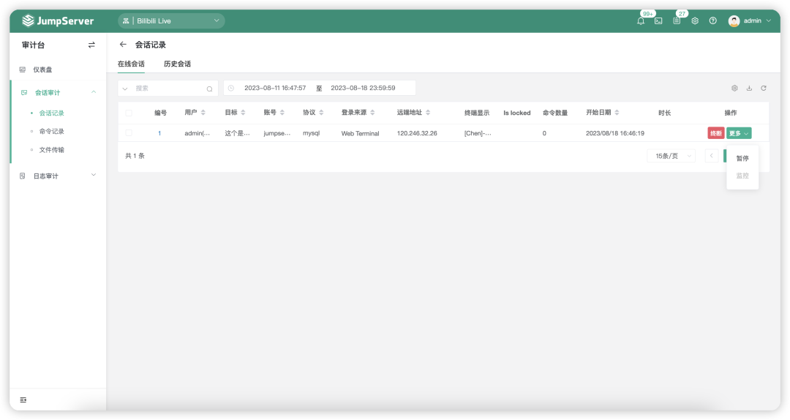Open 会话记录 in sidebar
Image resolution: width=790 pixels, height=420 pixels.
point(51,113)
